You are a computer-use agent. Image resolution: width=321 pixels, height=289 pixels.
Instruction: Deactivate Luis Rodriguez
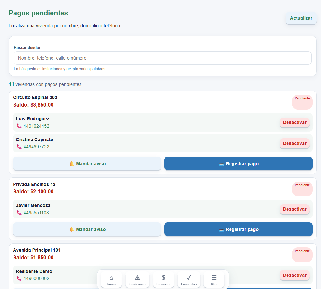tap(295, 122)
